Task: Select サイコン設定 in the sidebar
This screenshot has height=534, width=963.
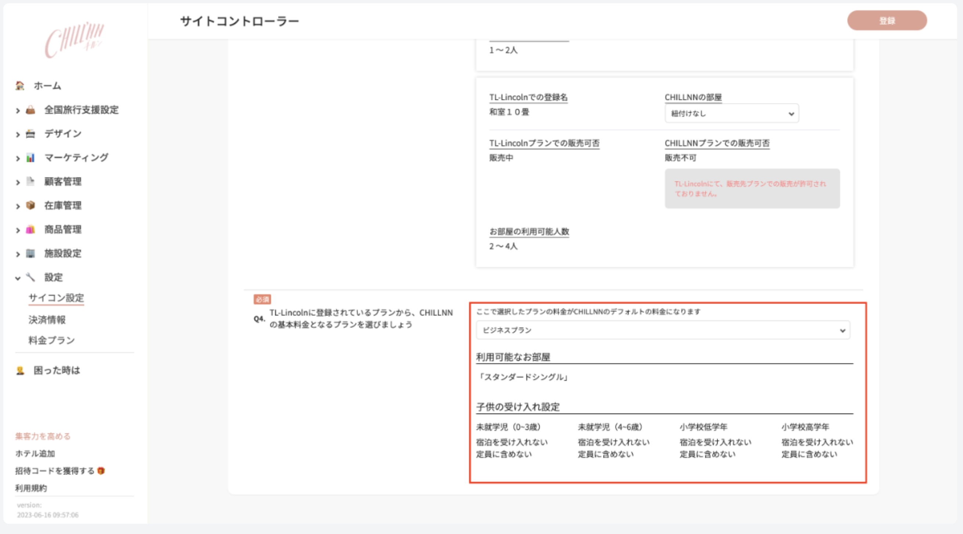Action: tap(56, 297)
